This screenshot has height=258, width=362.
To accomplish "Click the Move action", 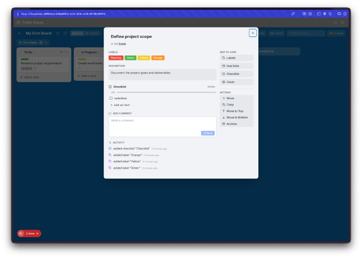I will [x=236, y=98].
